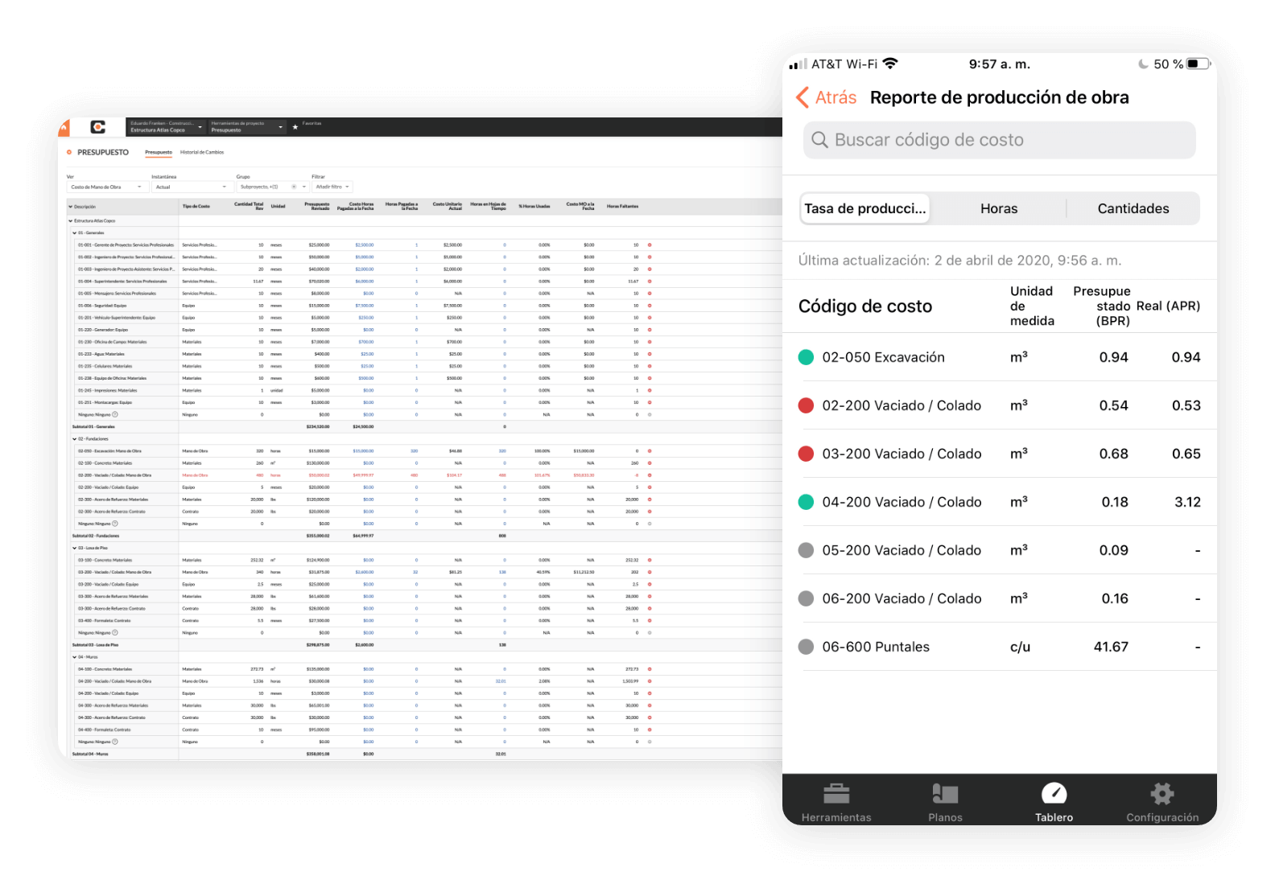Open the Instantánea Actual dropdown
1275x888 pixels.
[192, 187]
